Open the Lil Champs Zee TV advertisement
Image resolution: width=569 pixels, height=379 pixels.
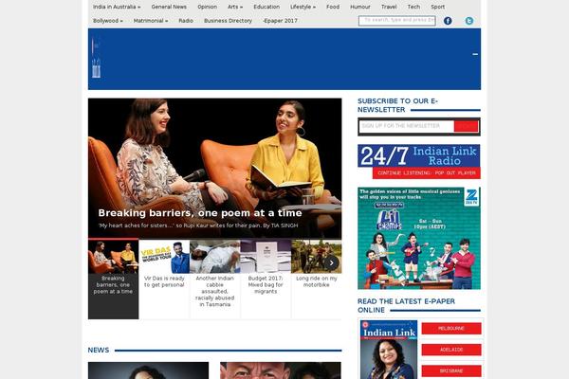(419, 238)
